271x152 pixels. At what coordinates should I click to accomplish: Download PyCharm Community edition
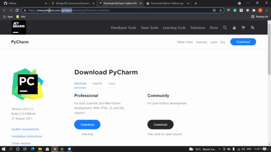160,125
